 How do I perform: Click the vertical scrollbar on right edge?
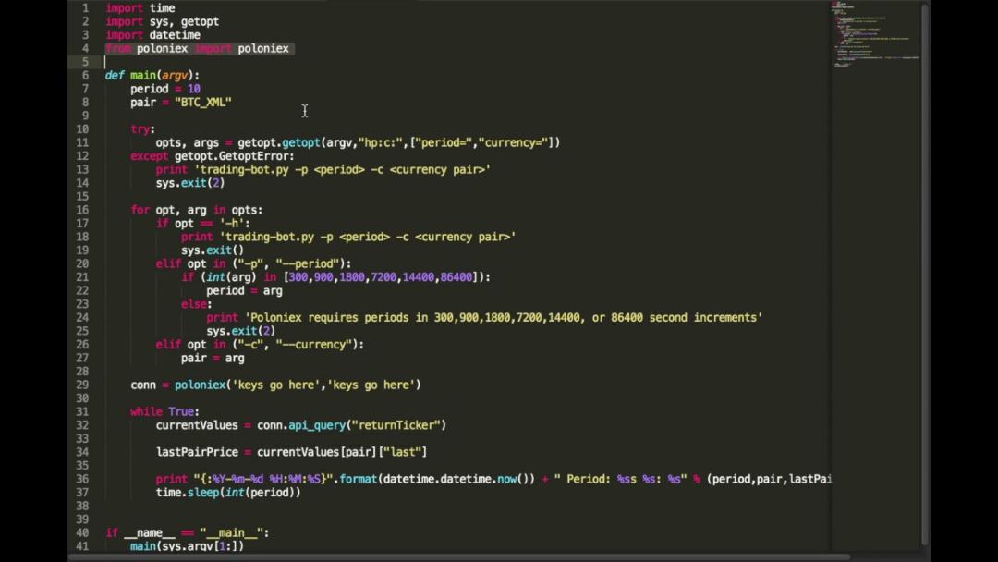click(925, 274)
